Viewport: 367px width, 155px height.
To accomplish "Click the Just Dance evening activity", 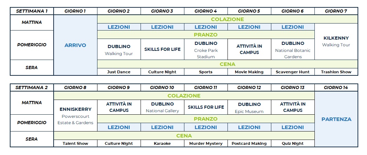I will 119,72.
